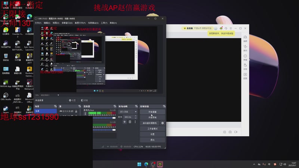299x168 pixels.
Task: Pop out the 混音器 dock panel
Action: click(115, 106)
